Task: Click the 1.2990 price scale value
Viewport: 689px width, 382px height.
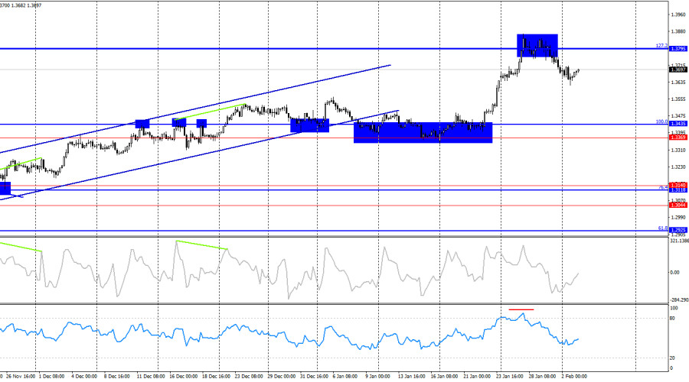Action: pos(678,217)
